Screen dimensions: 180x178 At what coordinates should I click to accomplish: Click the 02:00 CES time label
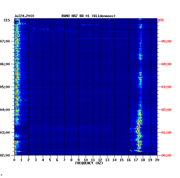pos(5,155)
